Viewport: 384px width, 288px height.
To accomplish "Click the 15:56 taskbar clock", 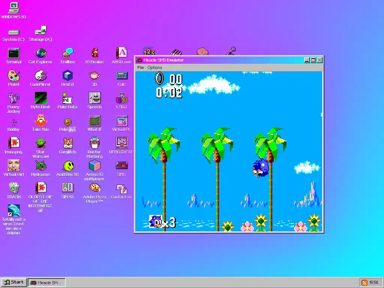I will 374,283.
